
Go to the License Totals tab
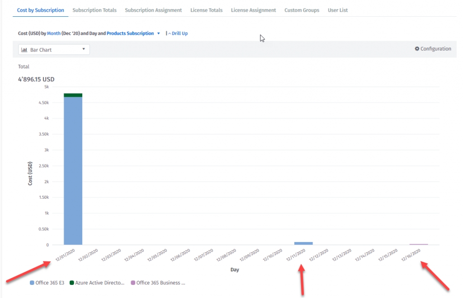click(206, 10)
